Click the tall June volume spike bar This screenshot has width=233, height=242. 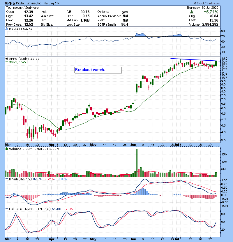(137, 163)
